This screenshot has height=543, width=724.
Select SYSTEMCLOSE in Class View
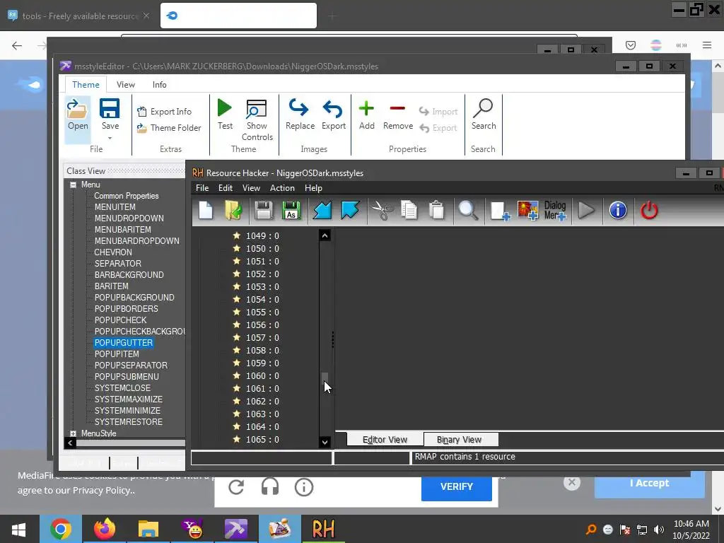click(x=122, y=388)
